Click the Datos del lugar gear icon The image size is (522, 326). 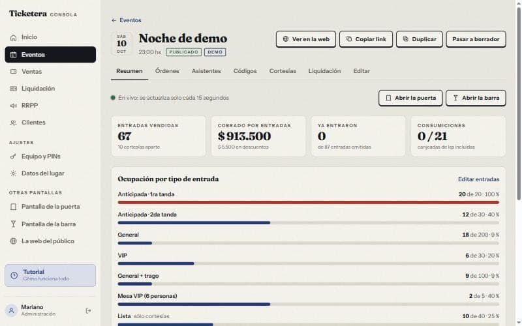click(x=13, y=173)
